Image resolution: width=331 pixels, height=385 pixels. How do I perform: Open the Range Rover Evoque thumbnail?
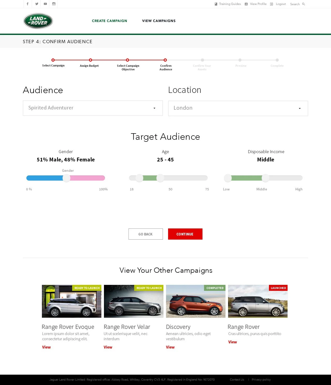(x=72, y=301)
